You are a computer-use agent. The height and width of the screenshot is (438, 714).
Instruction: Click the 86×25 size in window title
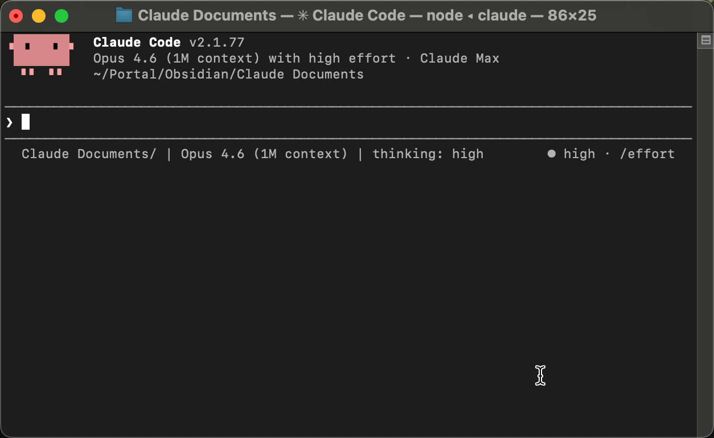[572, 15]
